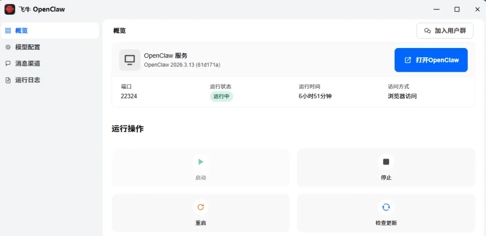Click the blue refresh icon for 检查更新
The image size is (486, 236).
[x=386, y=207]
